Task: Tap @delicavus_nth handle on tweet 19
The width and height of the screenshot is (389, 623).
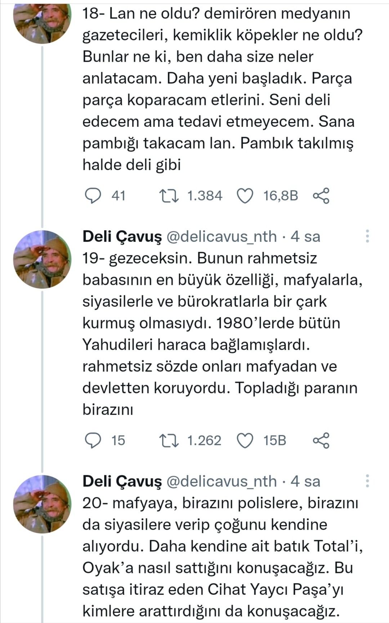Action: coord(222,237)
